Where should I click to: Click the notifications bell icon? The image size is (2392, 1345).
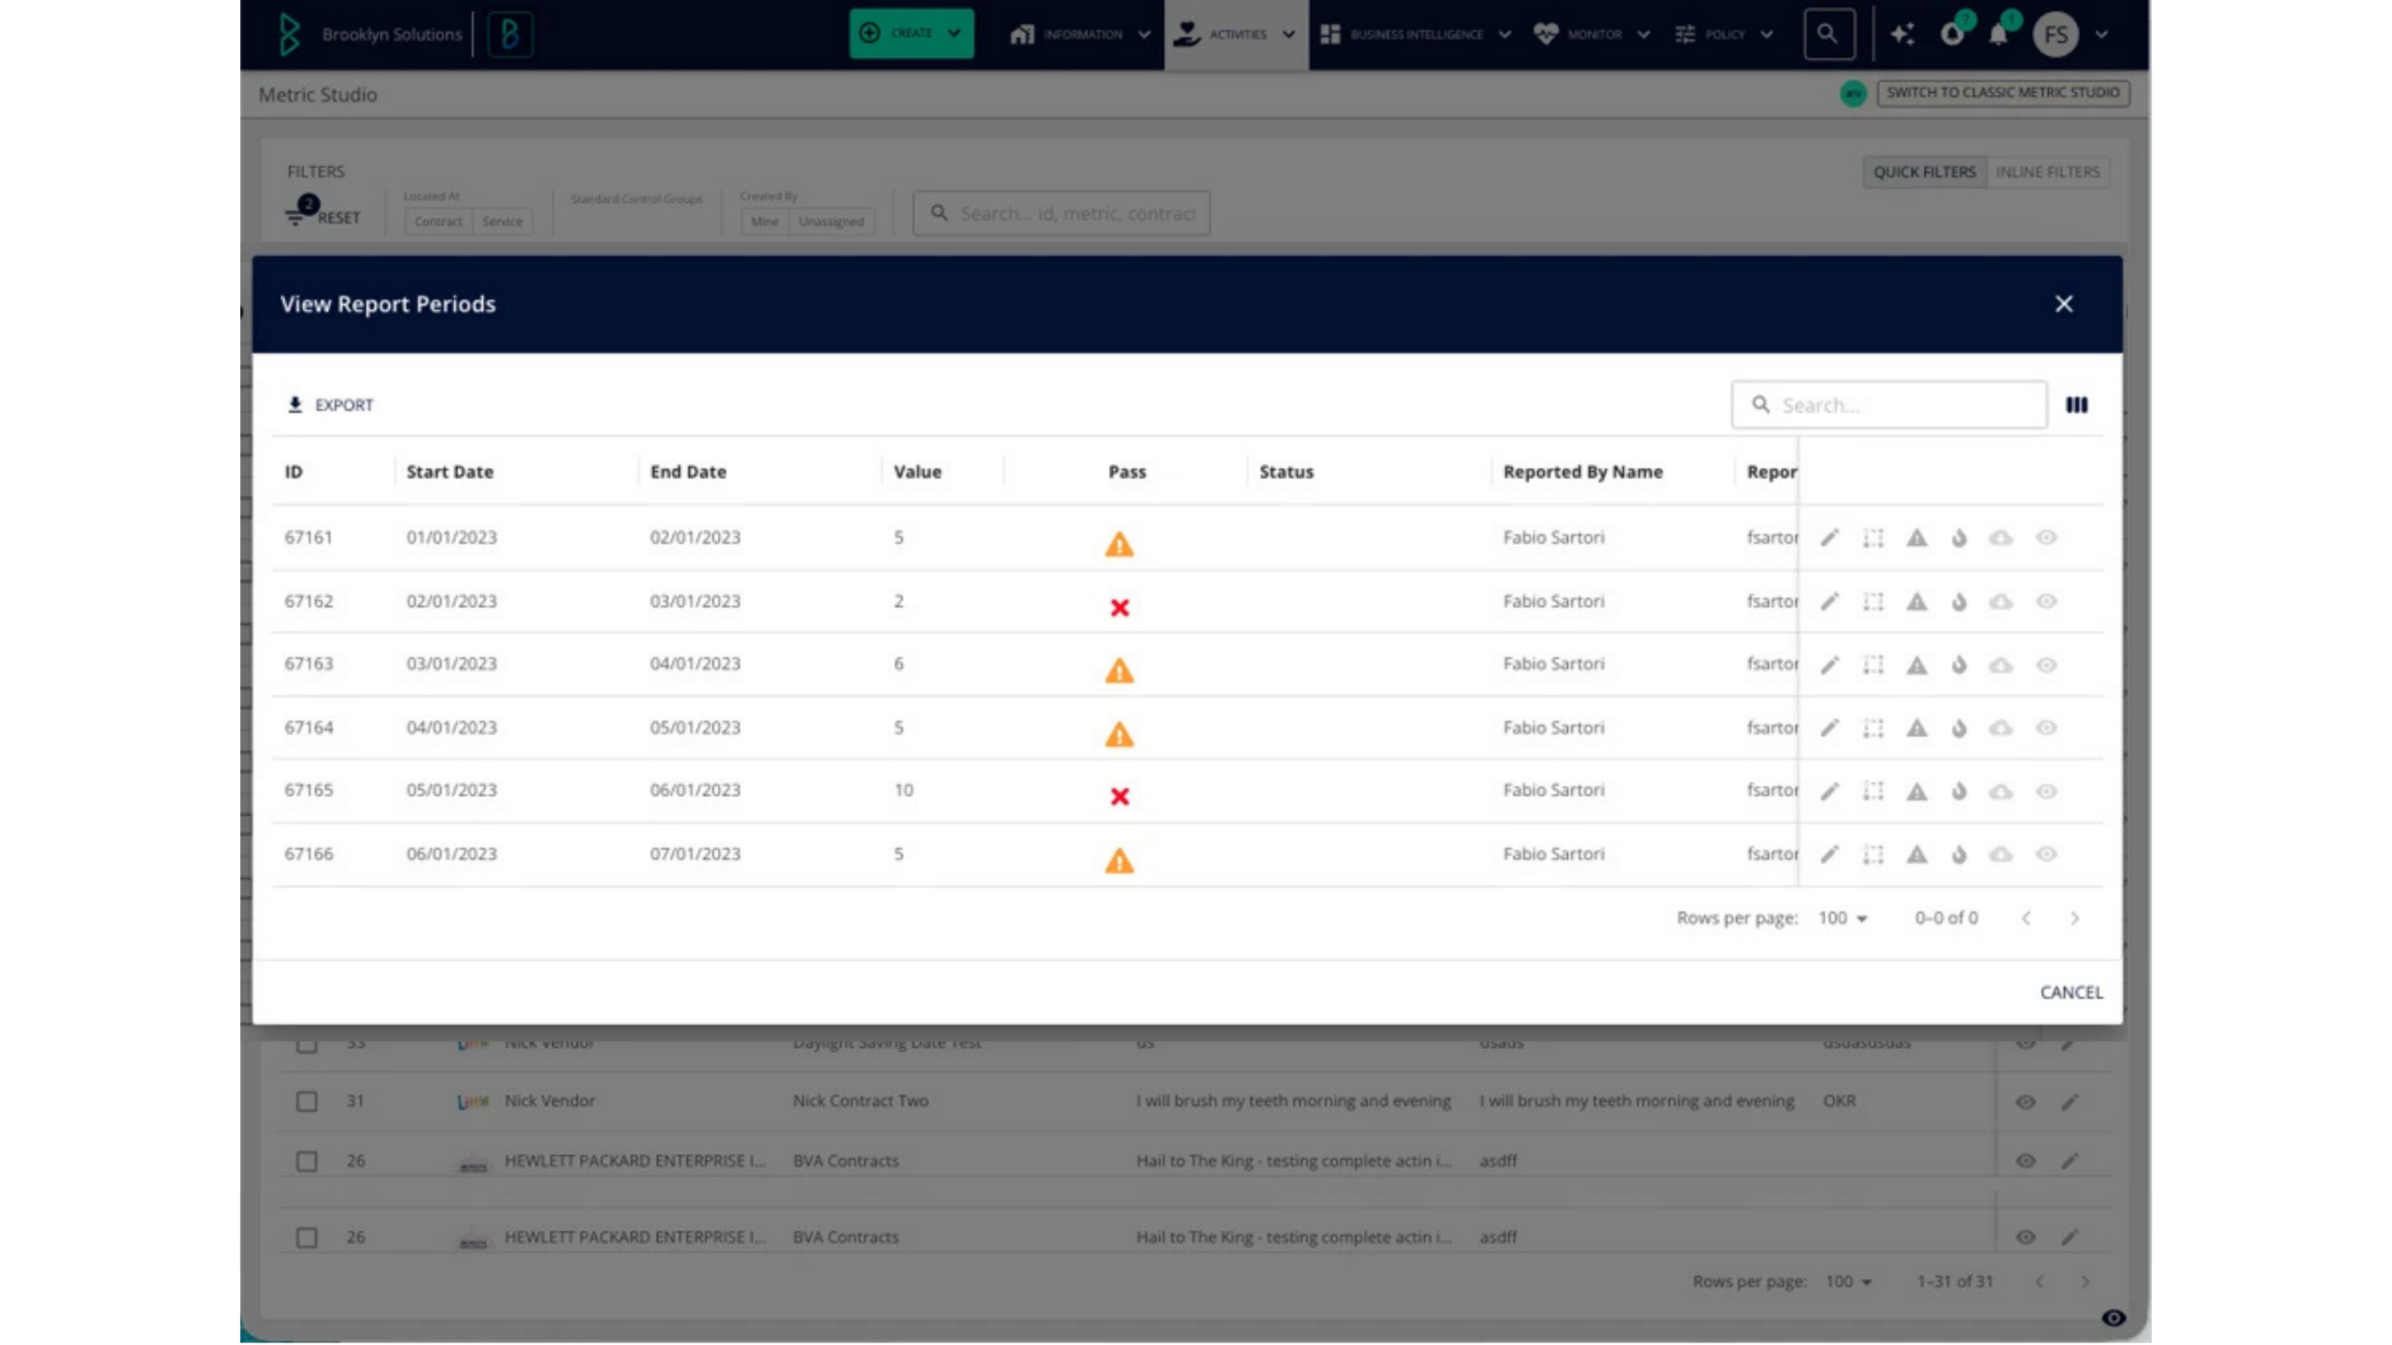pyautogui.click(x=1998, y=35)
